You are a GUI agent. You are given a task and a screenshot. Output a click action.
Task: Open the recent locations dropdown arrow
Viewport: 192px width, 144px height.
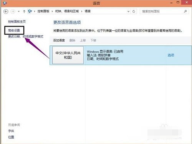tap(19, 12)
